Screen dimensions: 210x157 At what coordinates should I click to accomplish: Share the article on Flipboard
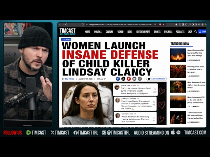coord(129,79)
